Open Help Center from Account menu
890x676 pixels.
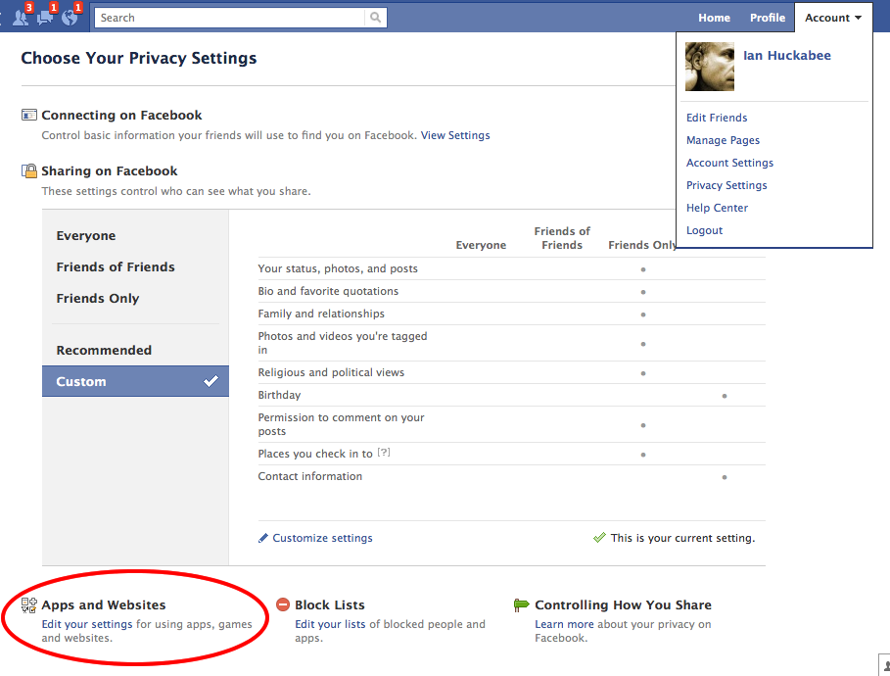point(717,208)
